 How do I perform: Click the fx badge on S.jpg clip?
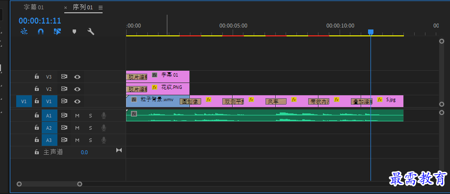380,100
